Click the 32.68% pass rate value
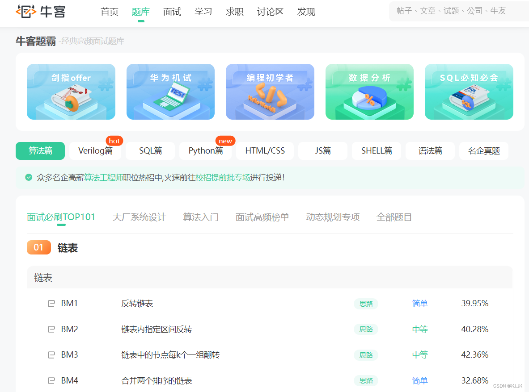529x392 pixels. pyautogui.click(x=475, y=380)
